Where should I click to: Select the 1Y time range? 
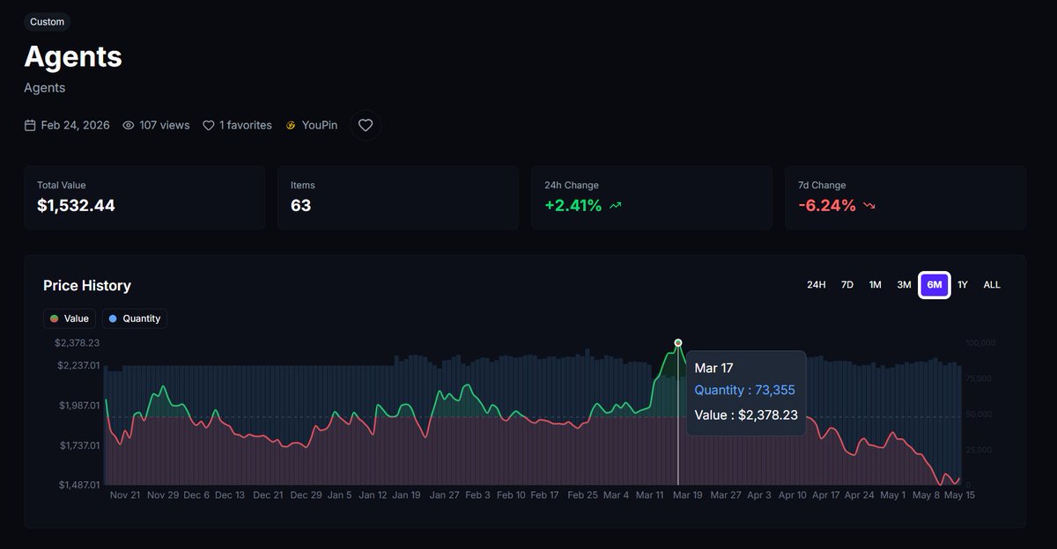coord(963,285)
